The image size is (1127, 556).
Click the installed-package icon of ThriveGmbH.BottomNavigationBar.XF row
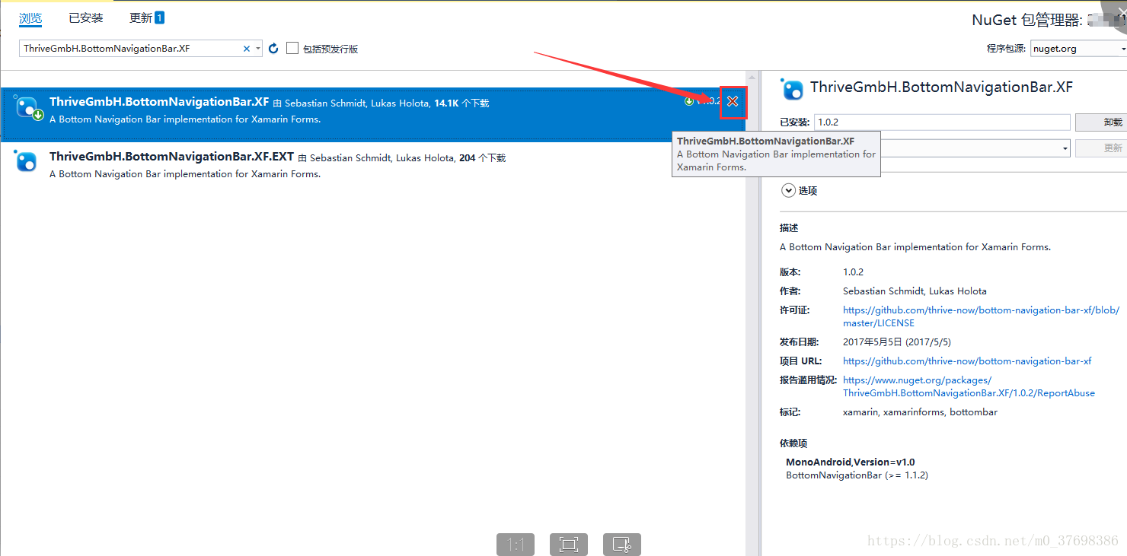(28, 108)
